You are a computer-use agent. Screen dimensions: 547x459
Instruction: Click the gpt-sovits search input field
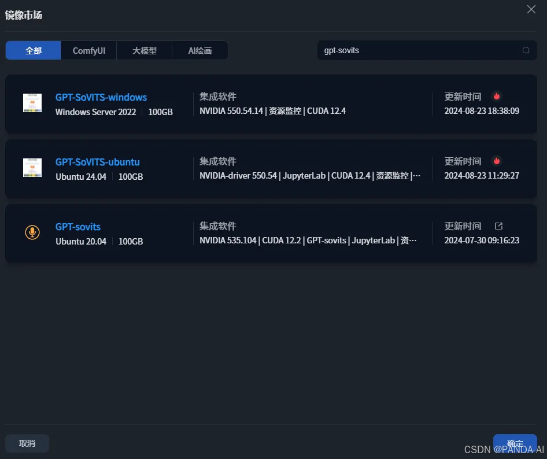click(x=427, y=50)
